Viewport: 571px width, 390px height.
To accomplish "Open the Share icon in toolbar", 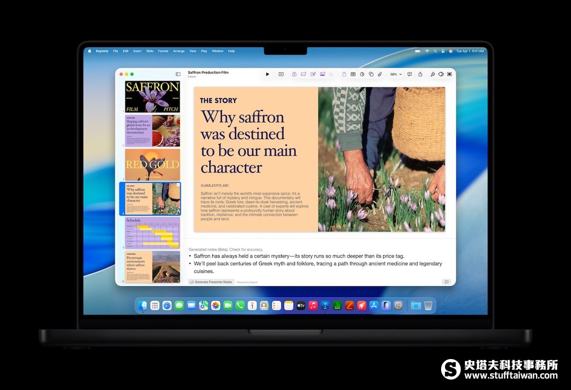I will 420,74.
